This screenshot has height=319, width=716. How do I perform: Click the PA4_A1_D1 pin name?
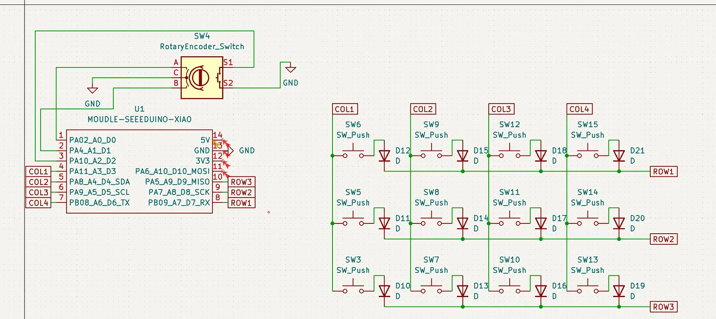click(x=90, y=151)
